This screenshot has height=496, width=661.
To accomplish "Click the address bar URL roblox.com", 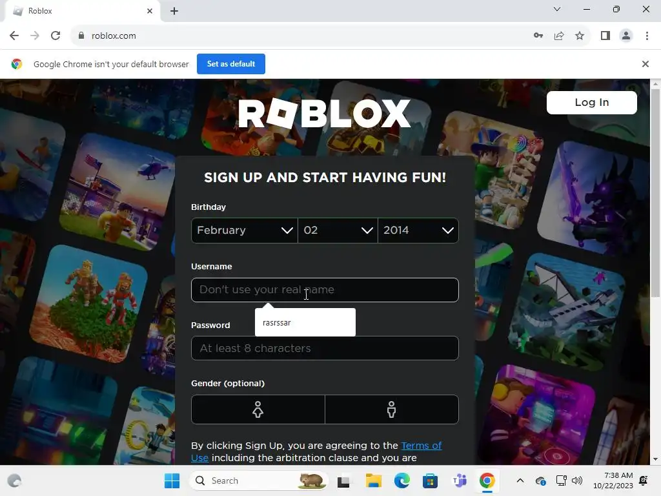I will 114,36.
